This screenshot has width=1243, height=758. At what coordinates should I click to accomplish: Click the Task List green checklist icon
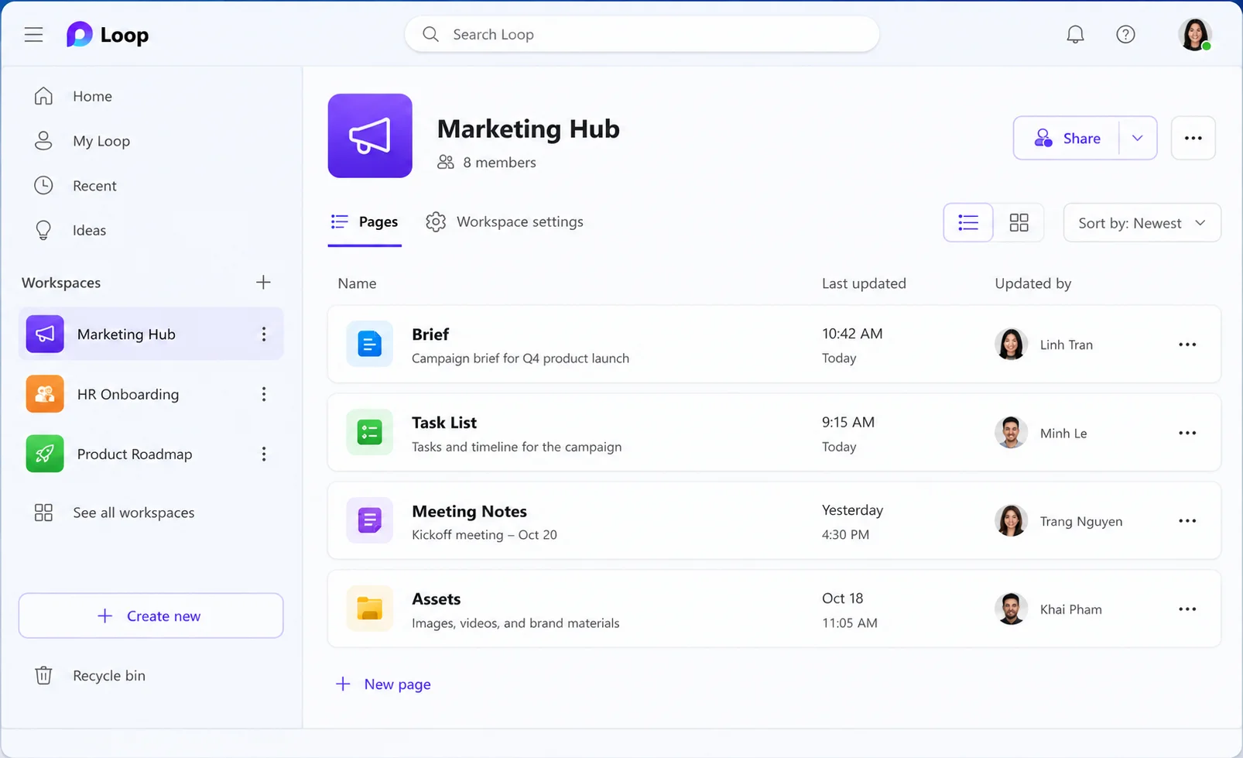pos(369,432)
